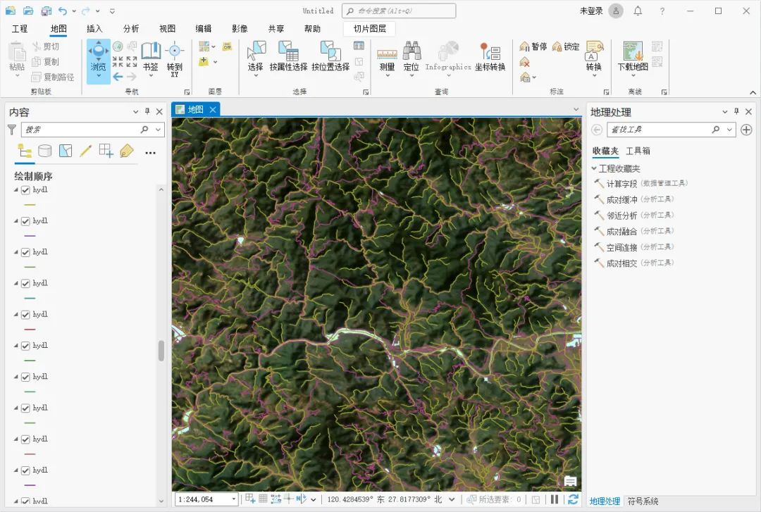Expand the 定位 locate dropdown arrow
761x512 pixels.
click(x=411, y=75)
